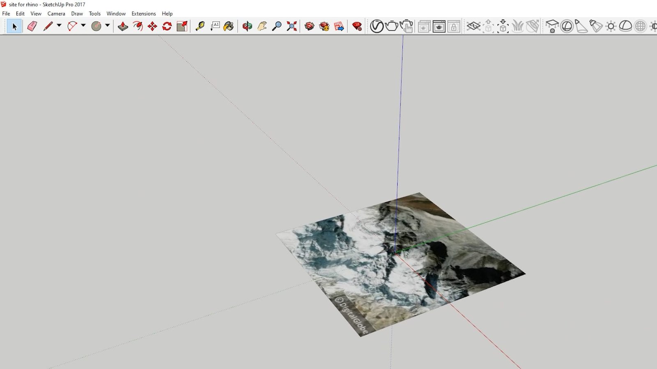The height and width of the screenshot is (369, 657).
Task: Activate the Push/Pull tool
Action: coord(123,26)
